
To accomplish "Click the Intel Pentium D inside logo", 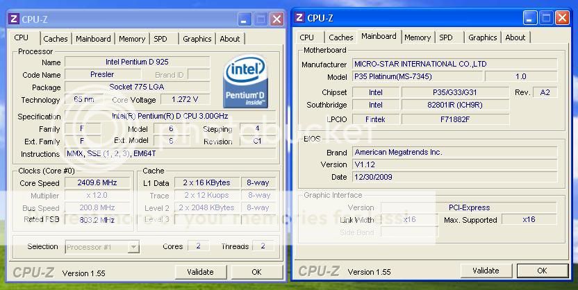I will pos(245,81).
